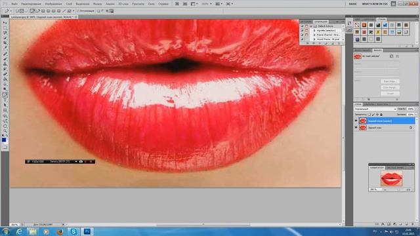Viewport: 420px width, 236px height.
Task: Click the Color Range... button
Action: click(x=390, y=87)
